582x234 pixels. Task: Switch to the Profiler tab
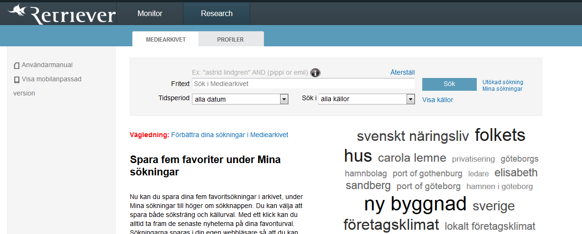coord(231,39)
